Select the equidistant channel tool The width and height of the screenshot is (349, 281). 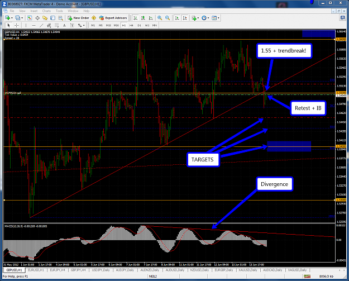coord(49,25)
